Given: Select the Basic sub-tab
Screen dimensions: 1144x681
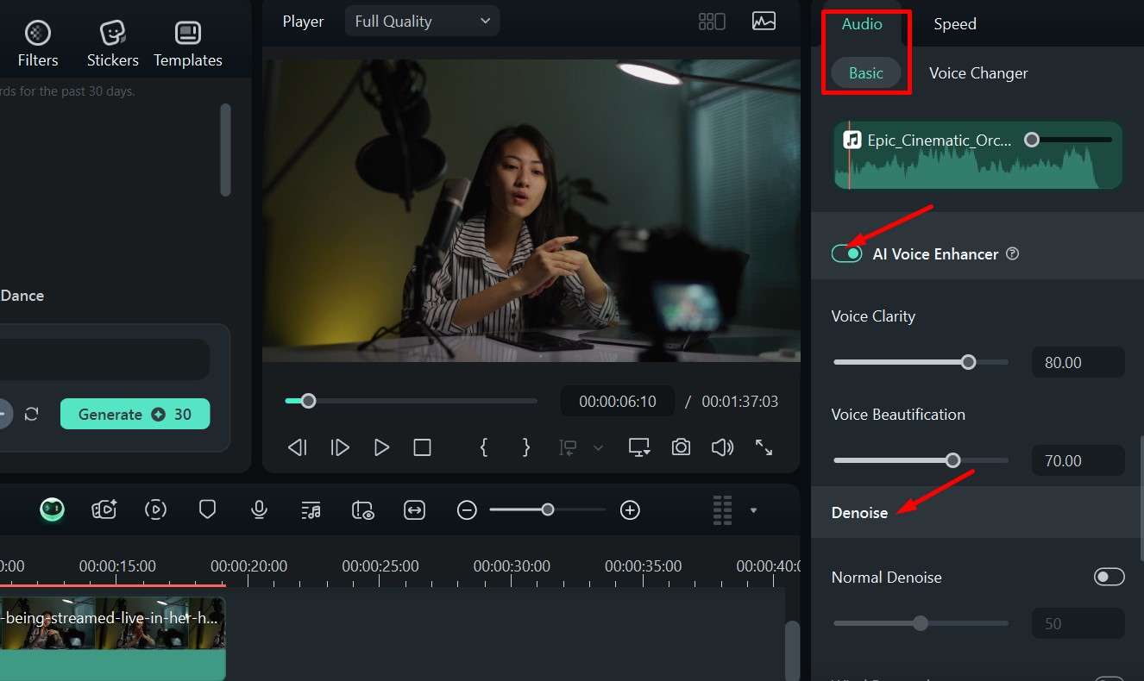Looking at the screenshot, I should point(866,73).
